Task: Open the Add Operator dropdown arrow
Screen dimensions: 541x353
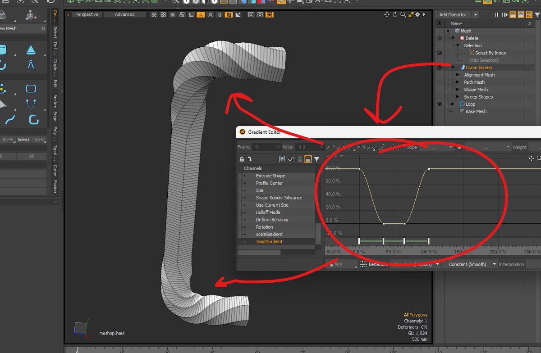Action: tap(475, 15)
